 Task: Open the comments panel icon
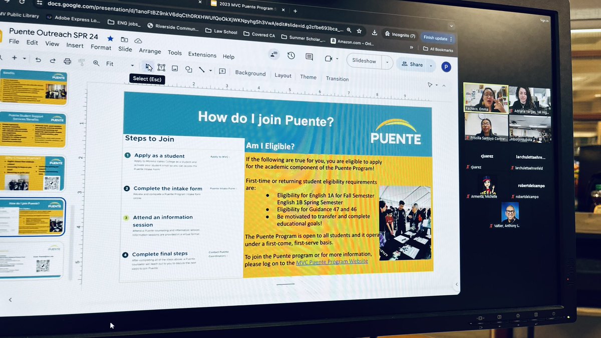(x=309, y=57)
